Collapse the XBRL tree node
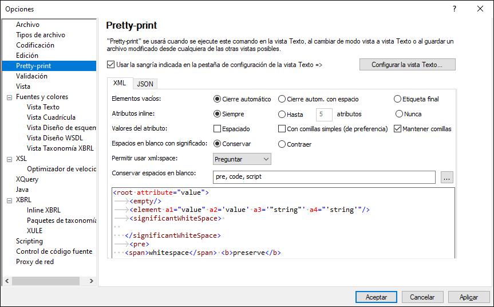The image size is (494, 307). pos(9,200)
